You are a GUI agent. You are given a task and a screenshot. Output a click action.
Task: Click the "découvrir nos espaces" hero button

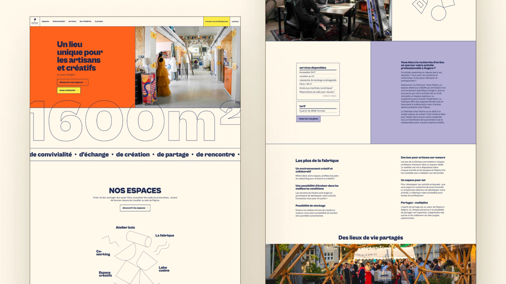click(x=73, y=82)
